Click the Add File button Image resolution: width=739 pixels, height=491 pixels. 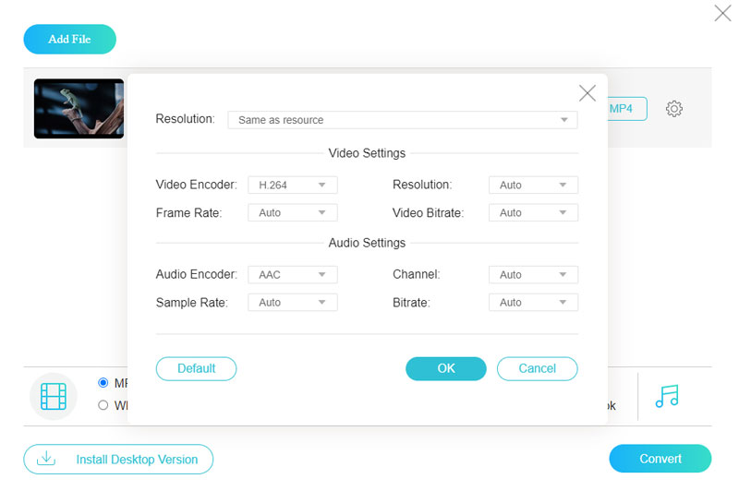pos(70,40)
